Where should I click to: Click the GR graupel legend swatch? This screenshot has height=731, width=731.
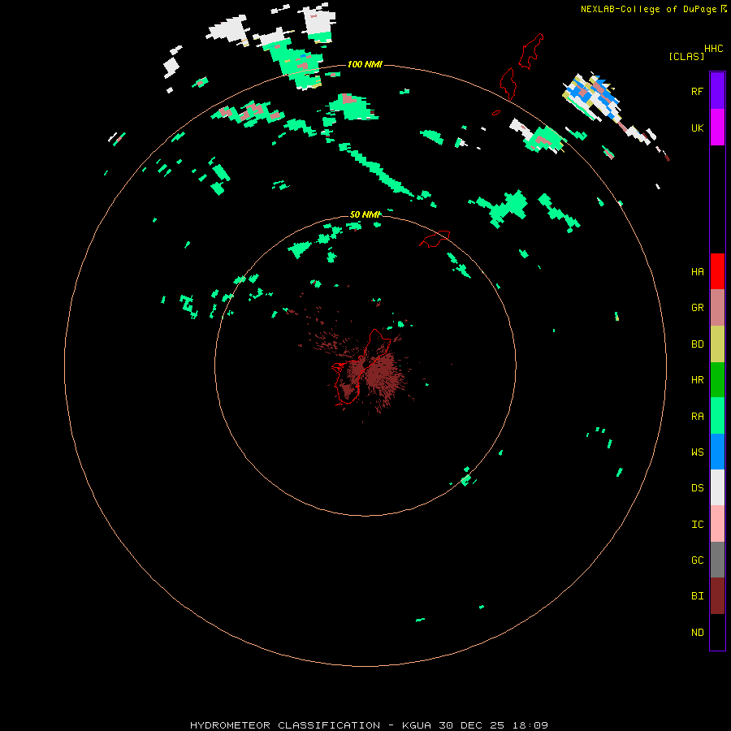click(x=717, y=308)
